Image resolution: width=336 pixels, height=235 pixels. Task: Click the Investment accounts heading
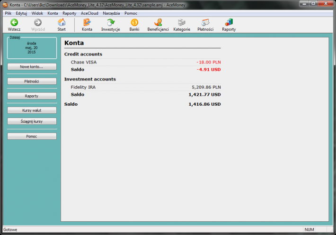point(90,79)
